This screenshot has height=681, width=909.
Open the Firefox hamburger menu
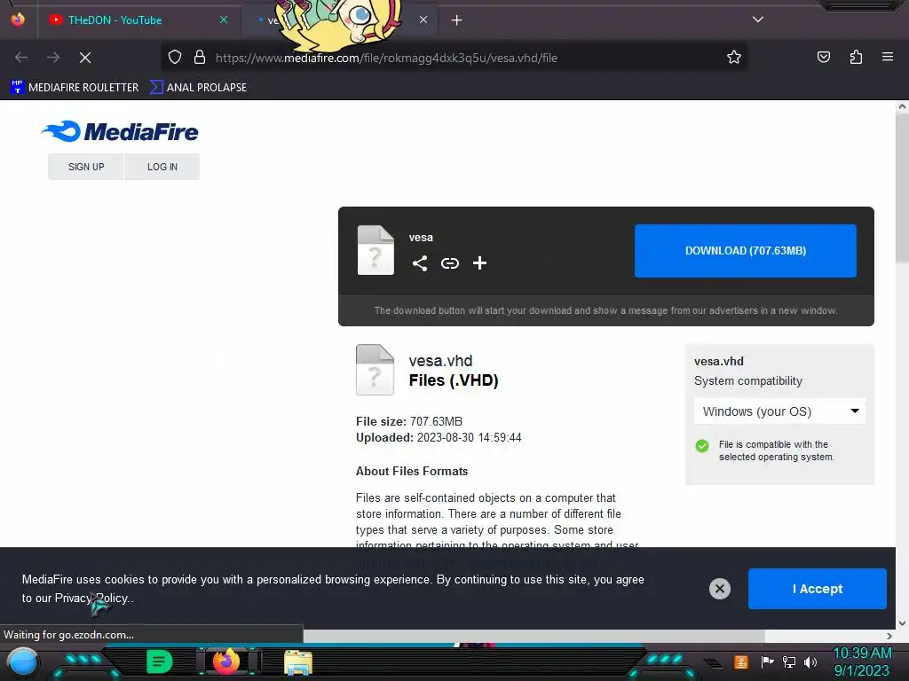887,57
